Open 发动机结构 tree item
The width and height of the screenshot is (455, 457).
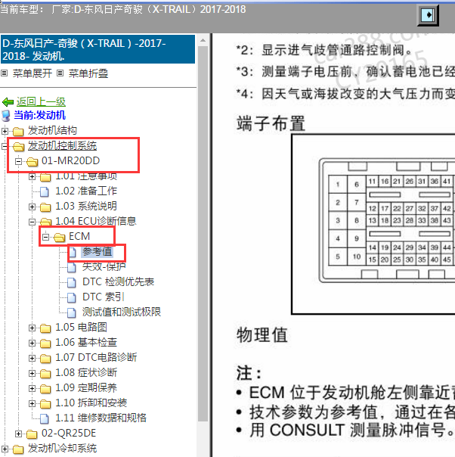(x=52, y=130)
